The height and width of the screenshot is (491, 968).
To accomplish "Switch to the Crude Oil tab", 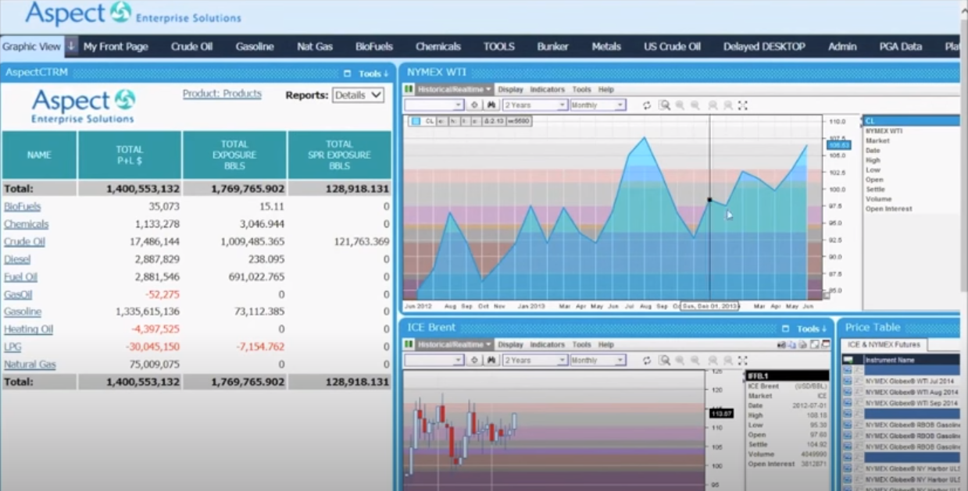I will coord(191,47).
